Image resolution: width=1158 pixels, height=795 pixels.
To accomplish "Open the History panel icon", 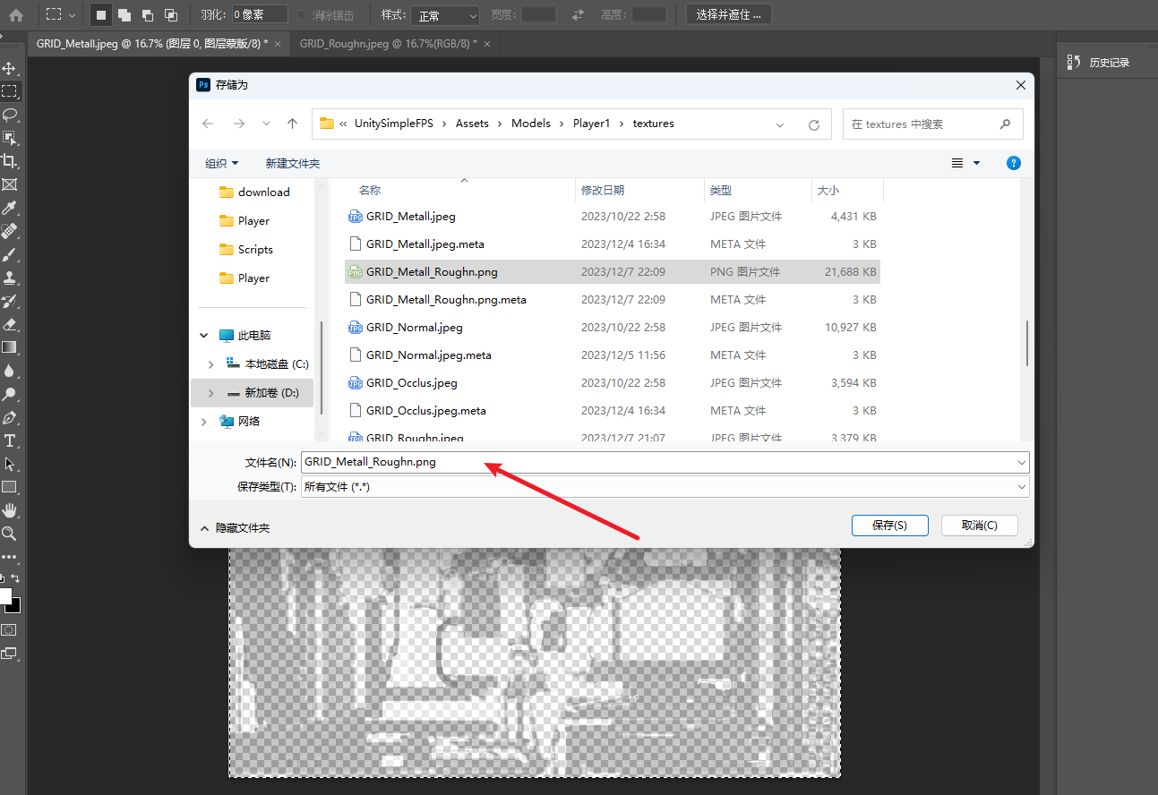I will click(x=1073, y=62).
